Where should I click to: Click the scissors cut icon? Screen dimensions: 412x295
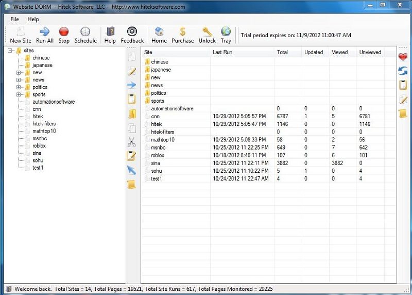pos(131,142)
